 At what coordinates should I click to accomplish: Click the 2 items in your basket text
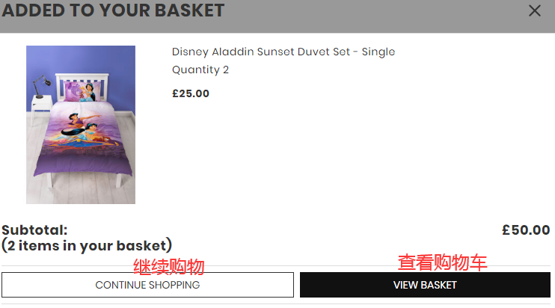tap(87, 245)
